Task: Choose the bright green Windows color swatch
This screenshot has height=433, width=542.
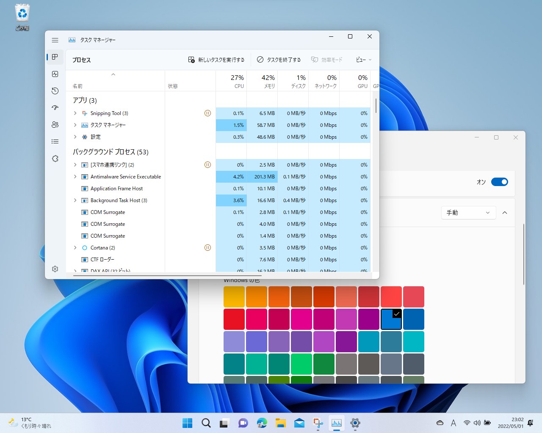Action: click(x=301, y=364)
